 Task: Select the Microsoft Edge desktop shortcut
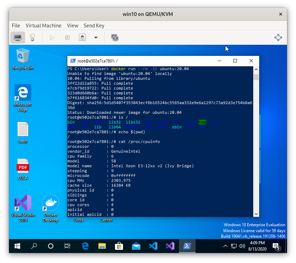(23, 98)
